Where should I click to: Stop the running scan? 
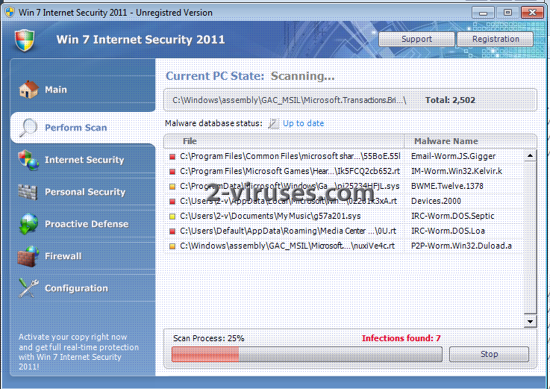click(x=489, y=354)
